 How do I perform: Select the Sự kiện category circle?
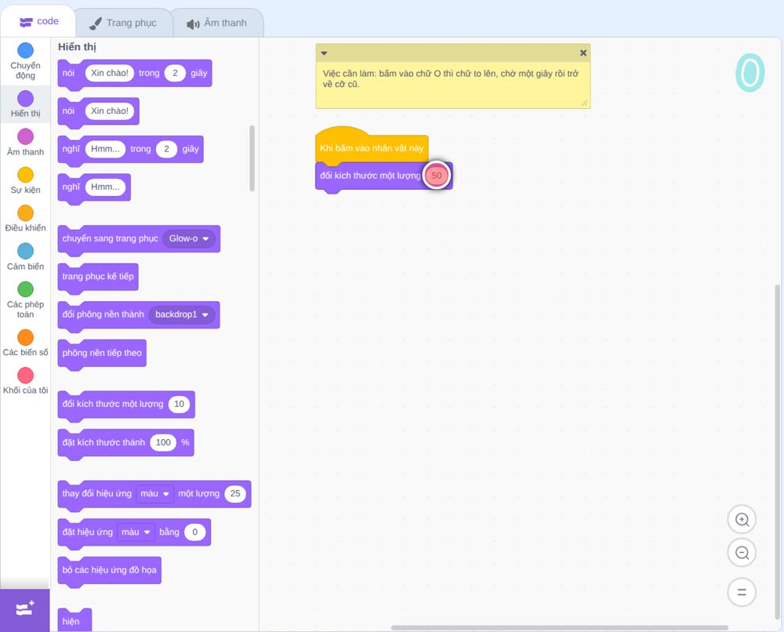click(26, 175)
